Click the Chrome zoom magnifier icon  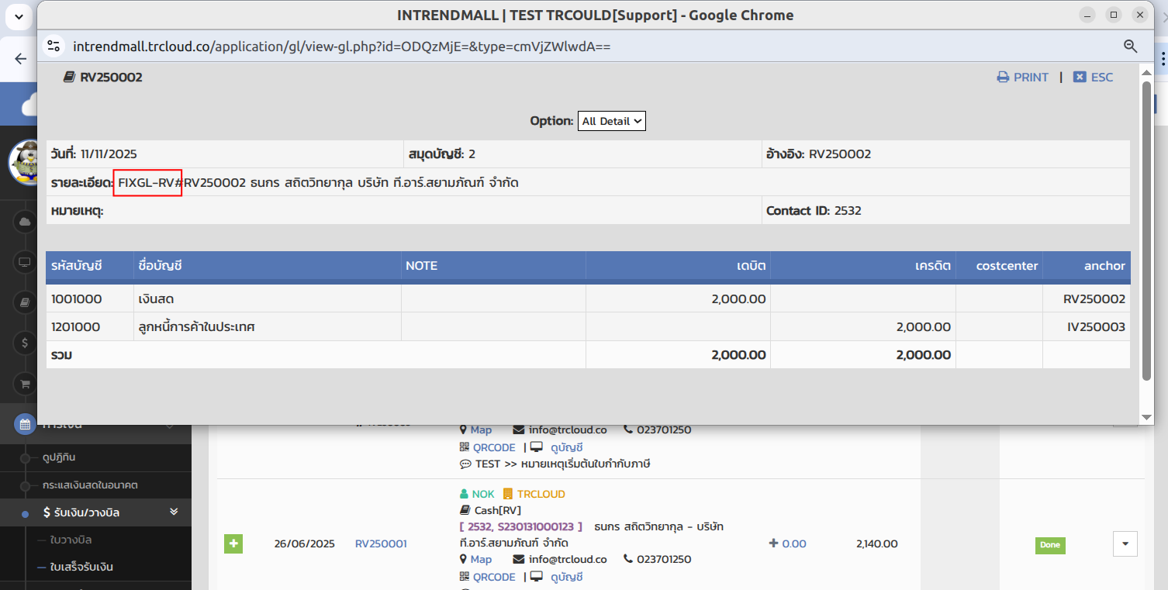pyautogui.click(x=1130, y=47)
